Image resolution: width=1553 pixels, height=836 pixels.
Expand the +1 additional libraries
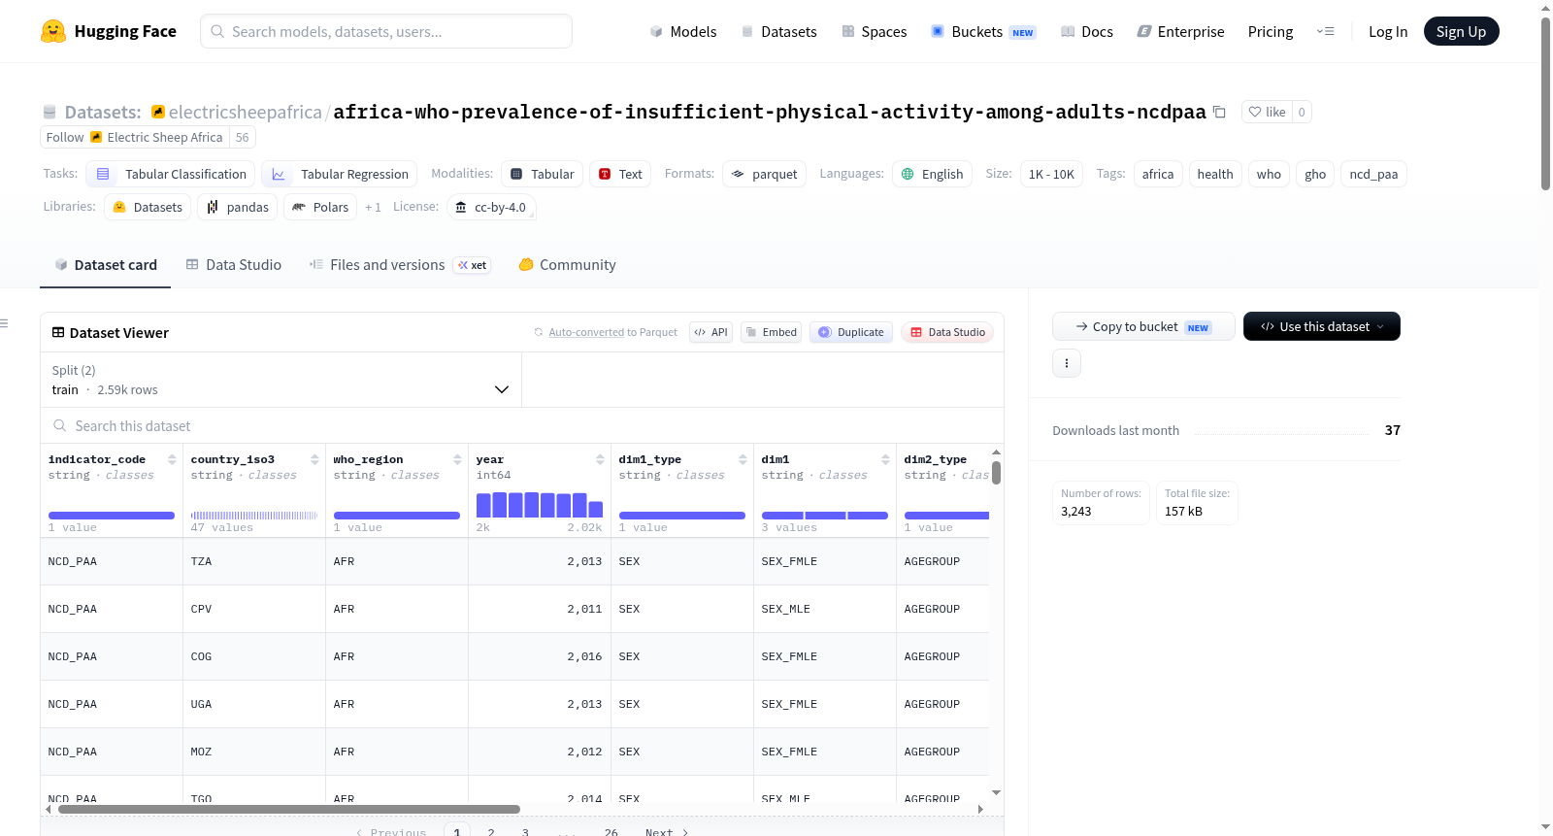373,207
